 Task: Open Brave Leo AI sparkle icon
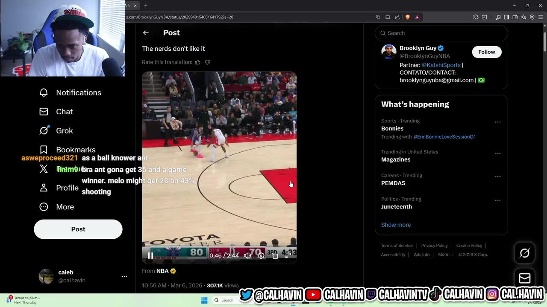pyautogui.click(x=523, y=17)
